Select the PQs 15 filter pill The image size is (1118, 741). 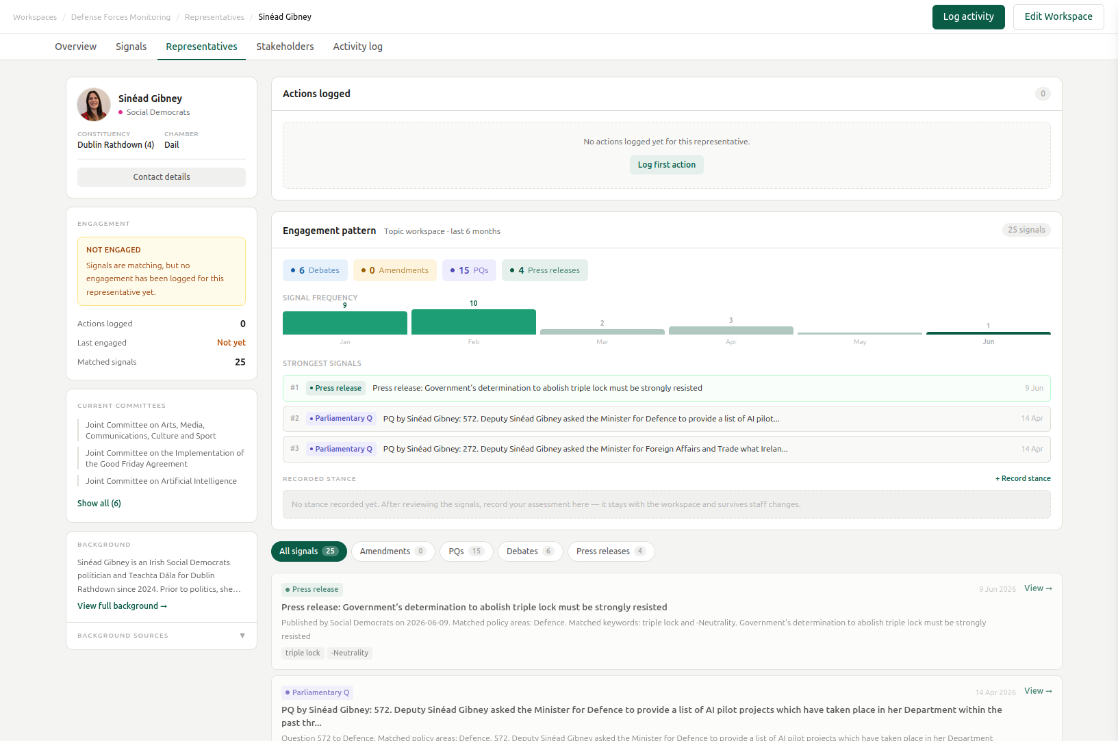(466, 551)
